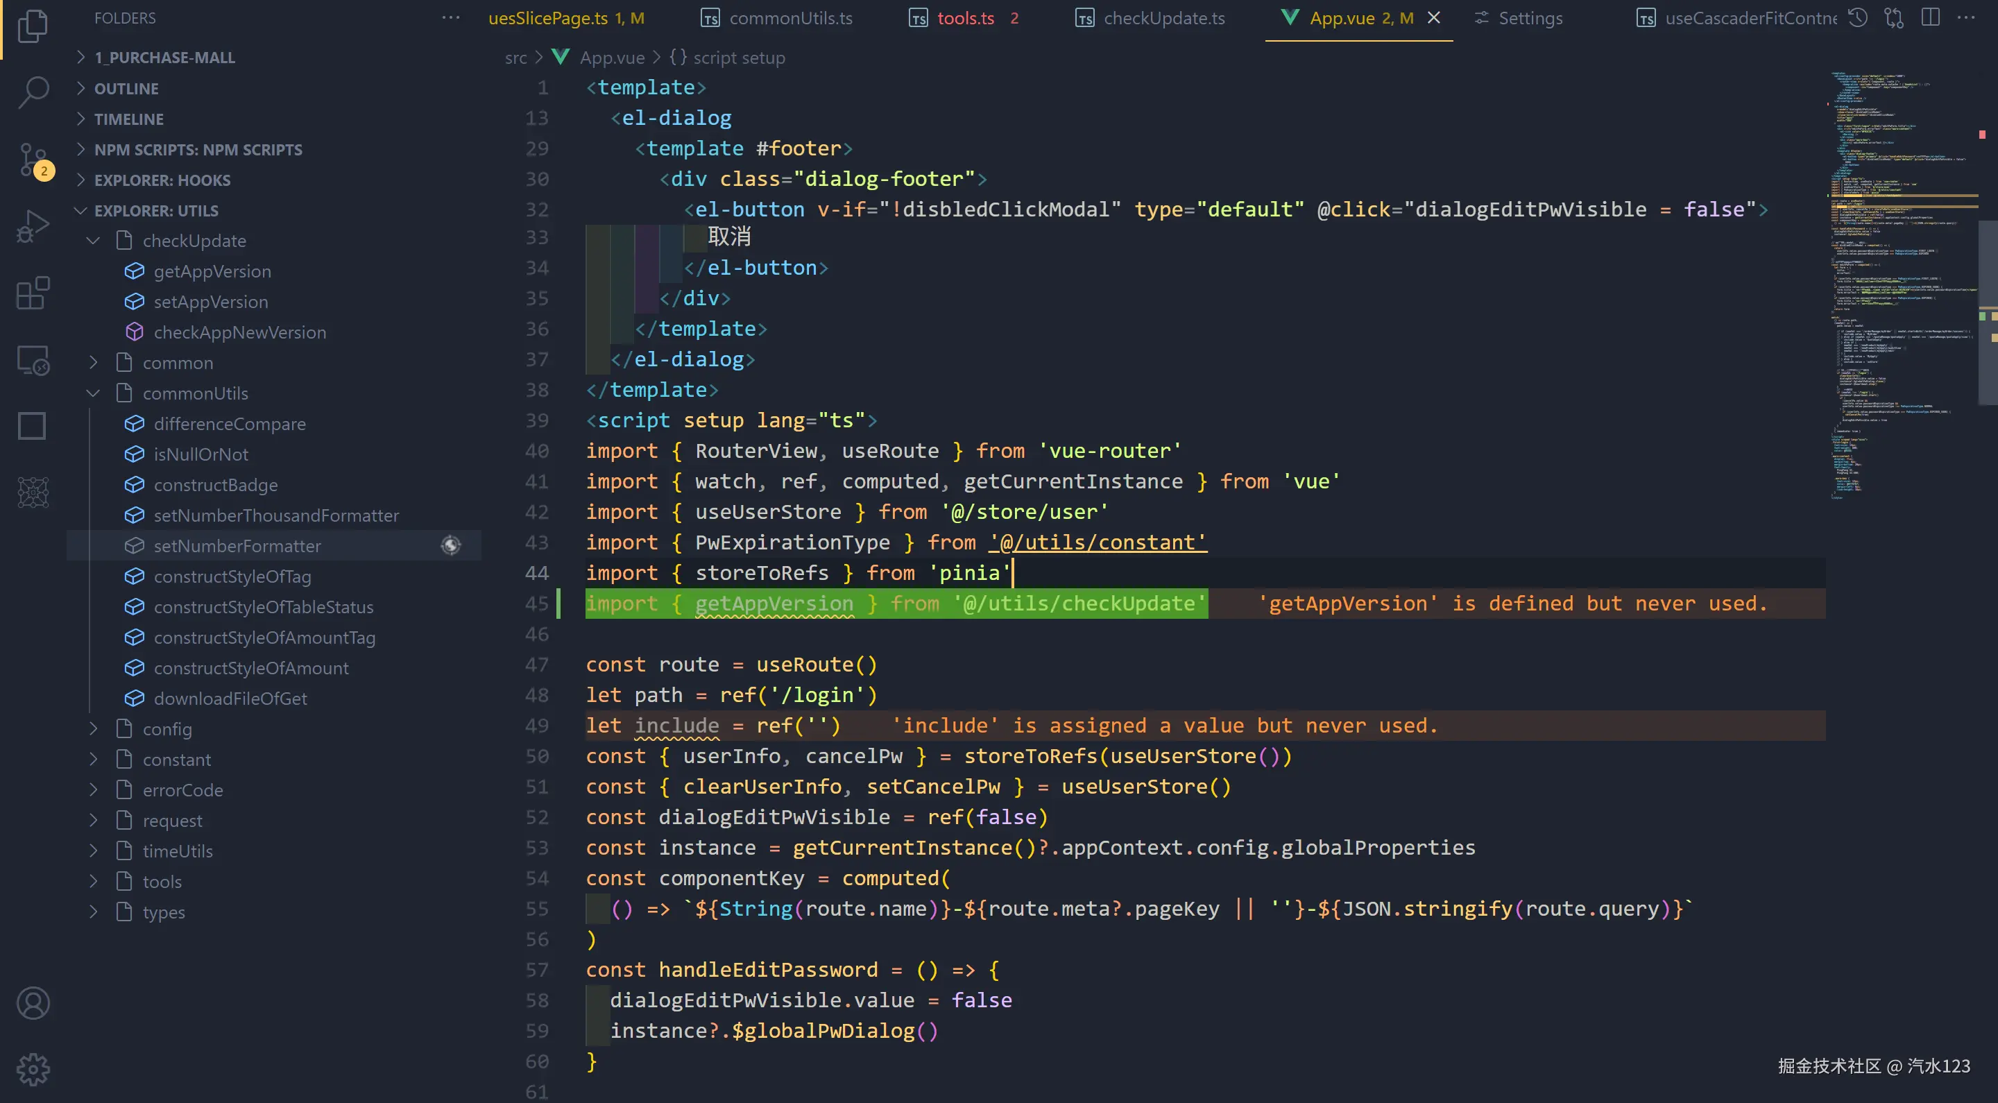Toggle split editor layout icon
The height and width of the screenshot is (1103, 1998).
1931,18
